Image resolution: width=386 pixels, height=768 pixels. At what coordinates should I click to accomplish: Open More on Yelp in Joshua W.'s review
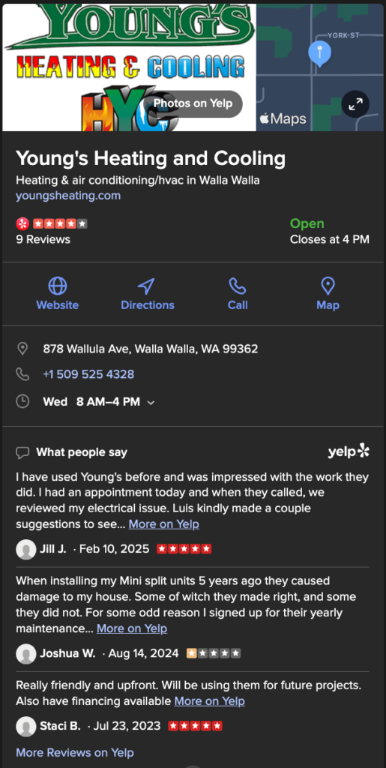click(132, 628)
